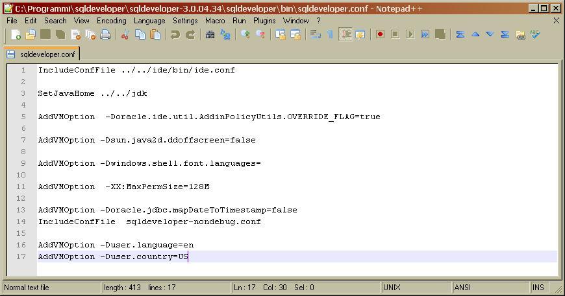Open the Search menu
Screen dimensions: 565x296
(x=55, y=21)
